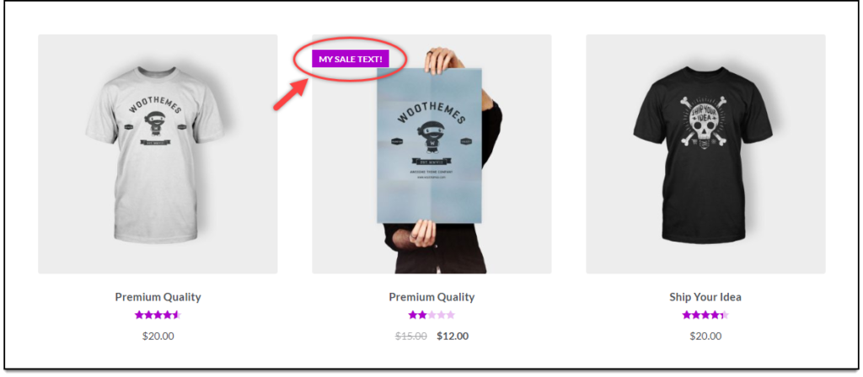
Task: Click the $20.00 price under Ship Your Idea
Action: click(705, 337)
